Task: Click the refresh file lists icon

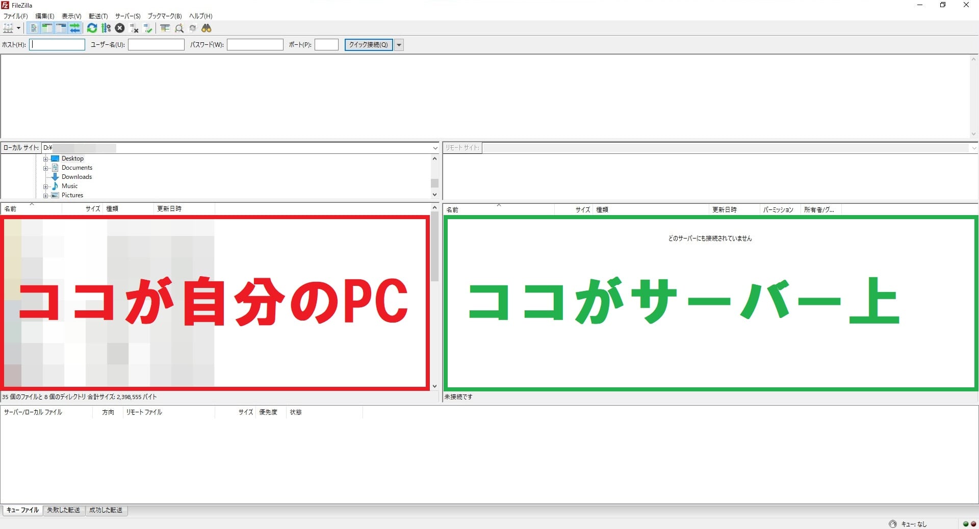Action: pyautogui.click(x=92, y=29)
